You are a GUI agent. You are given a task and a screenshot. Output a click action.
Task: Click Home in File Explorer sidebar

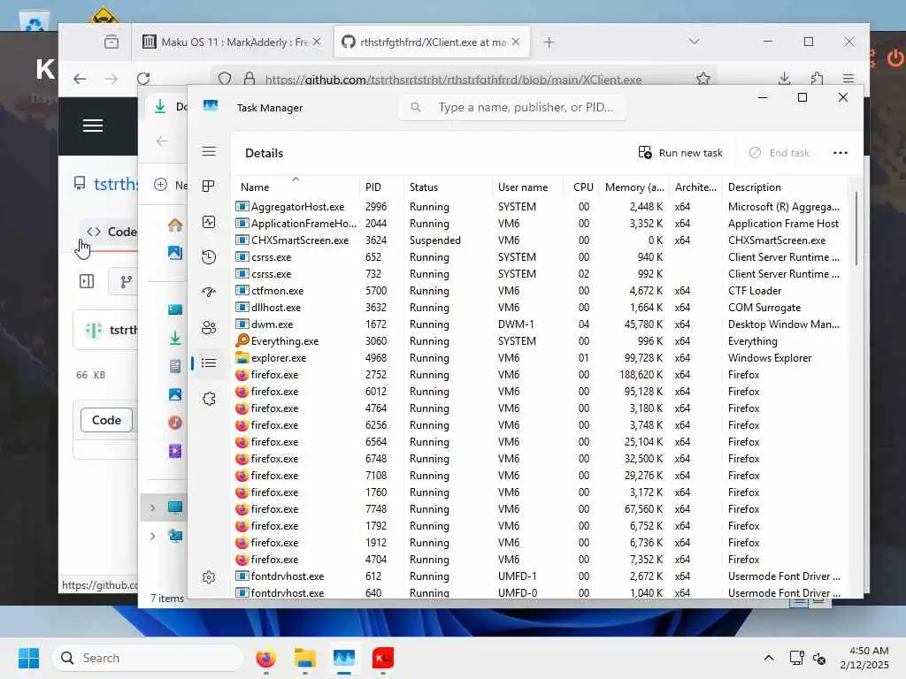(175, 225)
